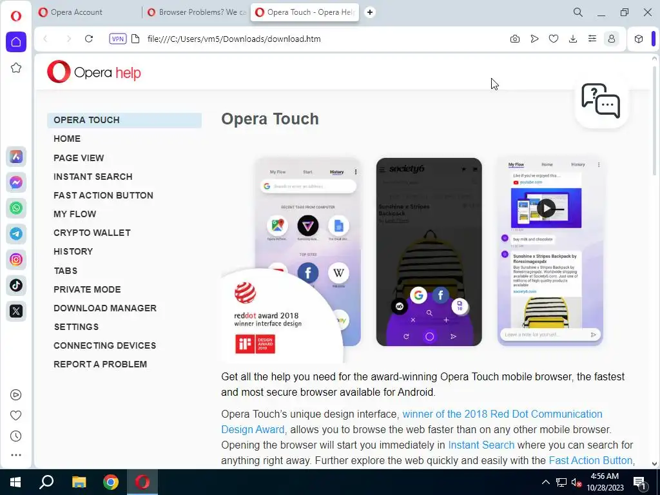Viewport: 660px width, 495px height.
Task: Open TikTok in sidebar
Action: [x=16, y=286]
